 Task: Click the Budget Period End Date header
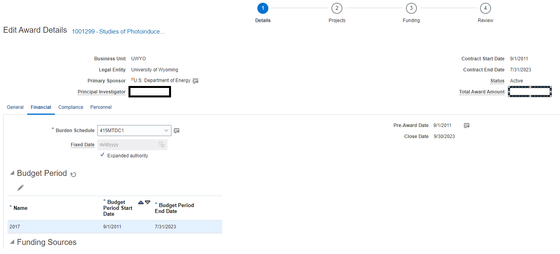[175, 208]
